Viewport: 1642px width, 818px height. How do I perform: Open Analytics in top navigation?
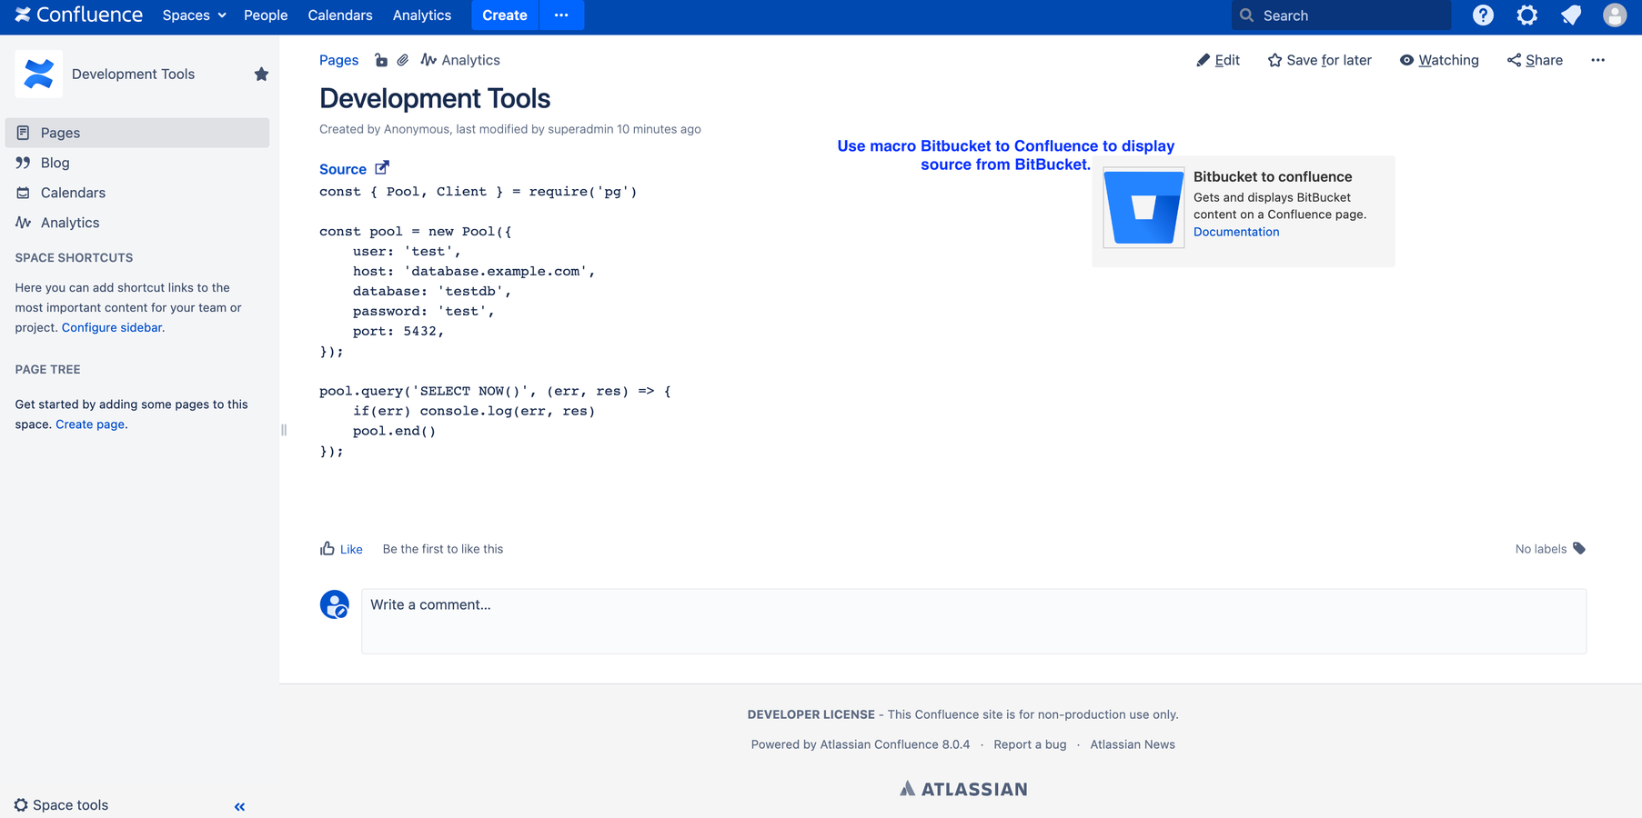(422, 15)
